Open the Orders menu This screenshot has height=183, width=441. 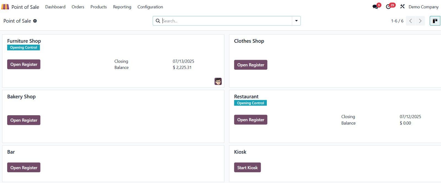tap(78, 7)
